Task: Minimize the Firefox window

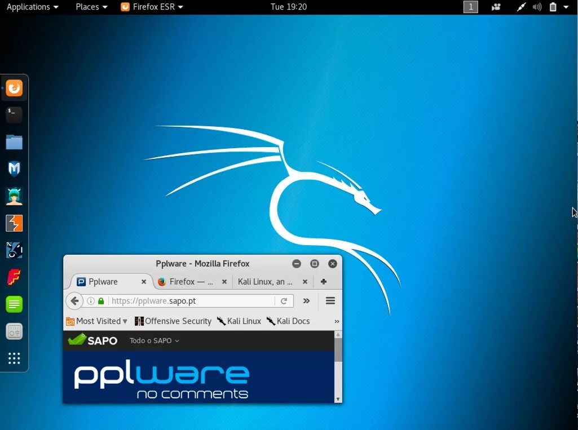Action: [x=297, y=263]
